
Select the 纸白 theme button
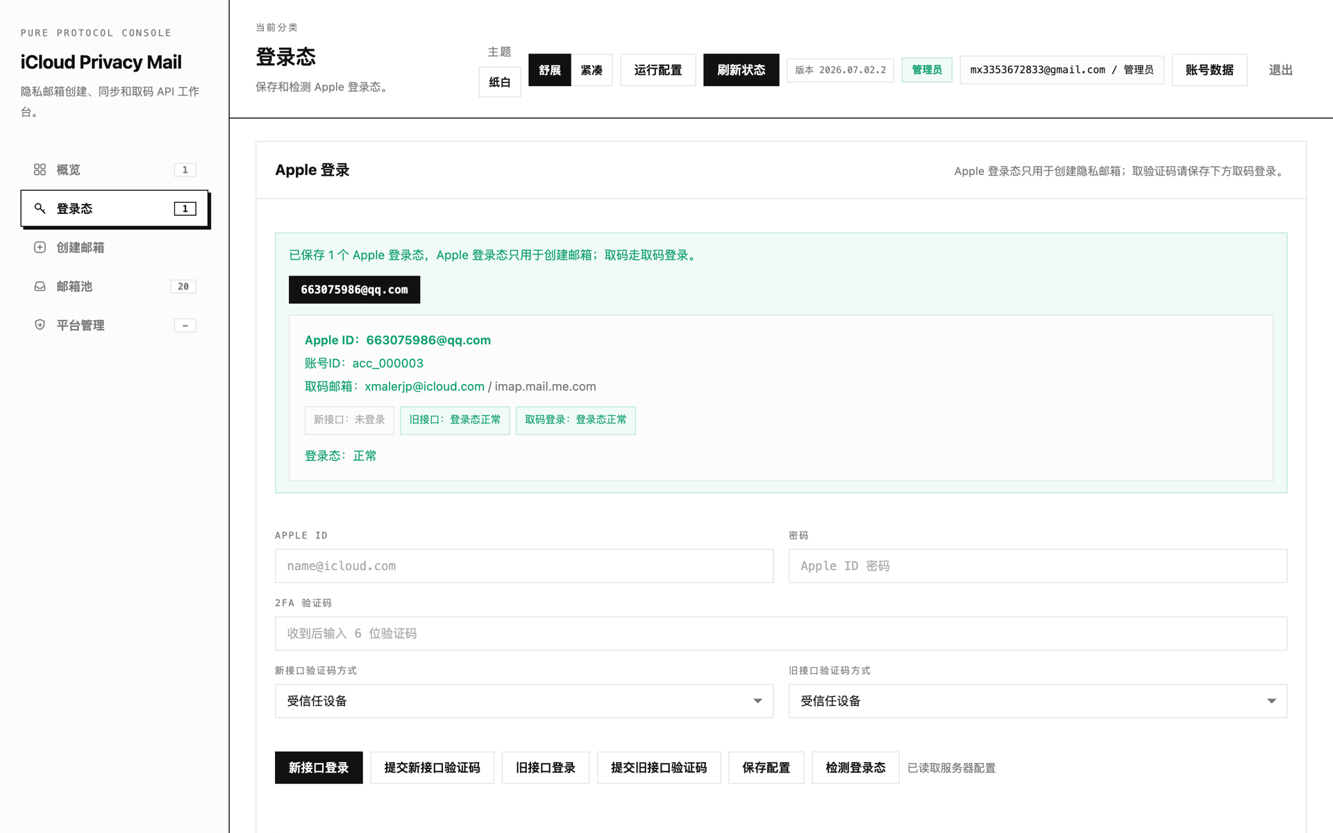click(500, 82)
